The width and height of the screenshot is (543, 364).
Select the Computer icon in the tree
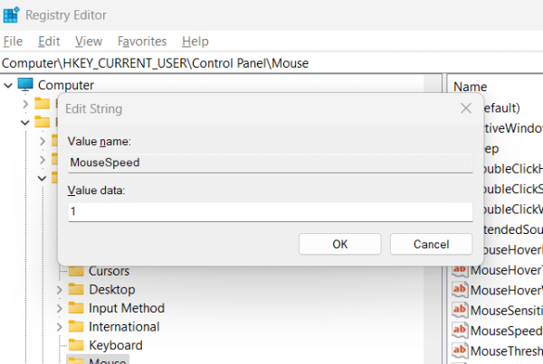pos(25,85)
